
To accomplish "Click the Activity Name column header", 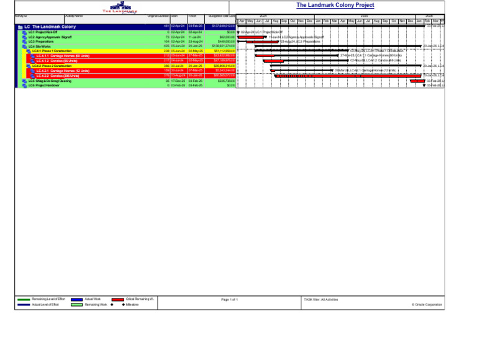I will pos(105,19).
